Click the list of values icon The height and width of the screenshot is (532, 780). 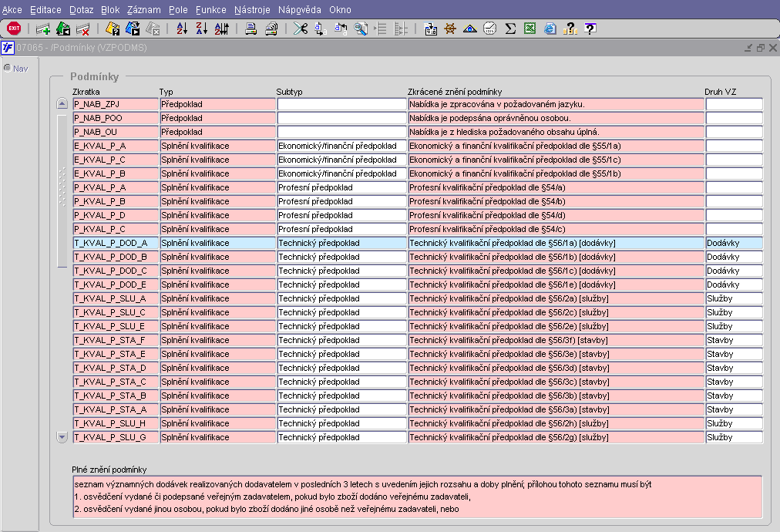click(431, 29)
